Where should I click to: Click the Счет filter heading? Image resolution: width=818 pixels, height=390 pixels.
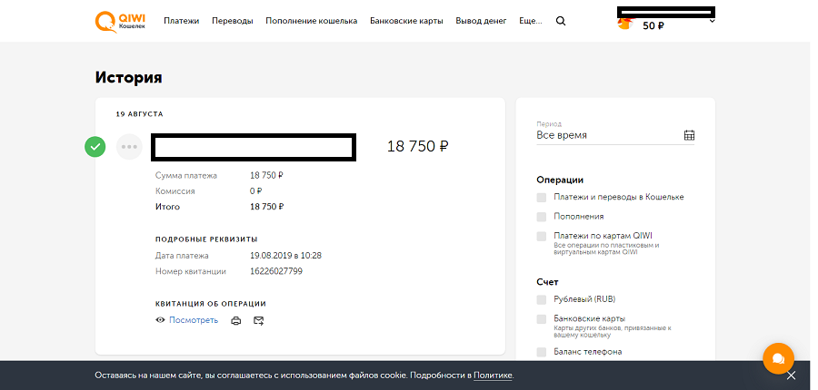point(547,282)
